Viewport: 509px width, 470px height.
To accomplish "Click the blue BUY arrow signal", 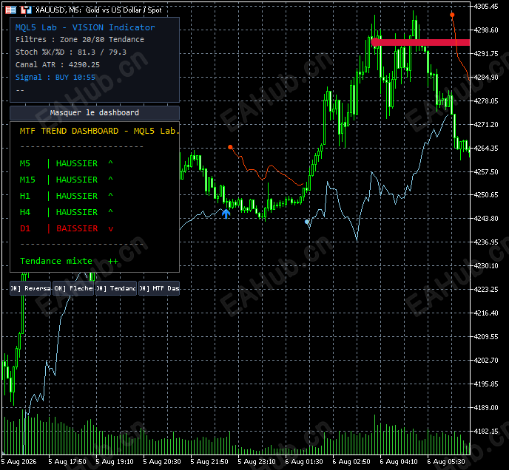I will [226, 214].
